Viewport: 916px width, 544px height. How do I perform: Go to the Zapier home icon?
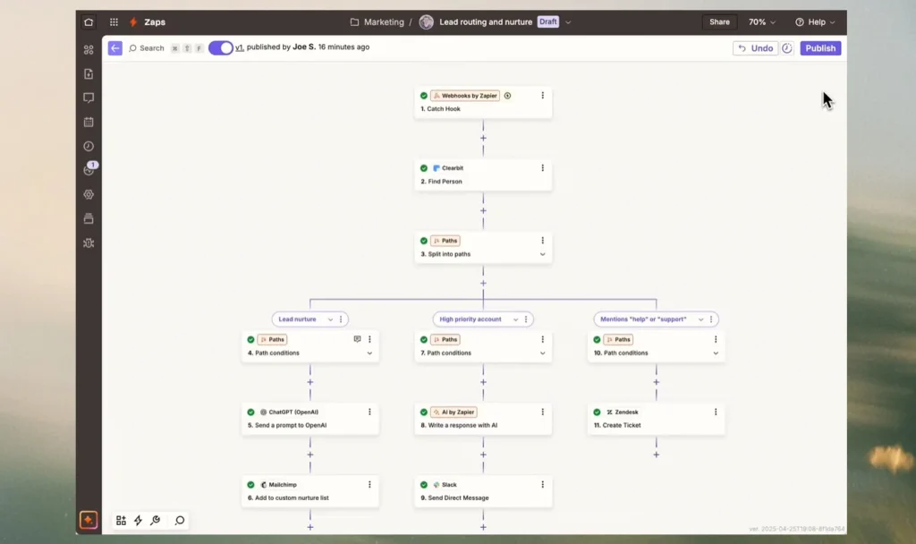(x=89, y=22)
